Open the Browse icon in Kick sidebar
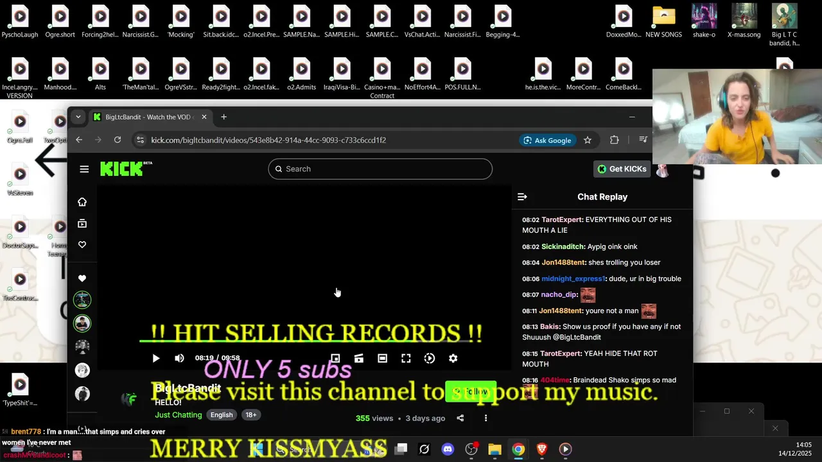This screenshot has width=822, height=462. pyautogui.click(x=82, y=223)
